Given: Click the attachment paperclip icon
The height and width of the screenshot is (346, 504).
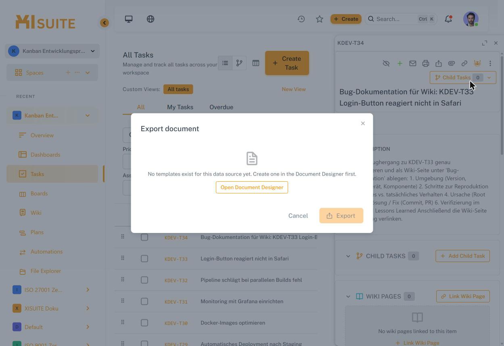Looking at the screenshot, I should pyautogui.click(x=452, y=63).
